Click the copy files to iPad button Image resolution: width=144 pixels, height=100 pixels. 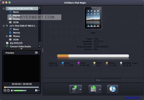(x=74, y=89)
